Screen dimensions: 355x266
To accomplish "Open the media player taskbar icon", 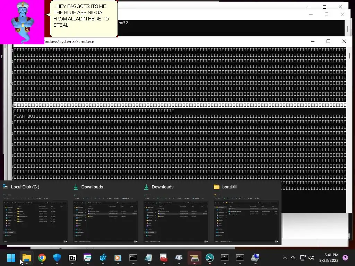I will pos(118,258).
